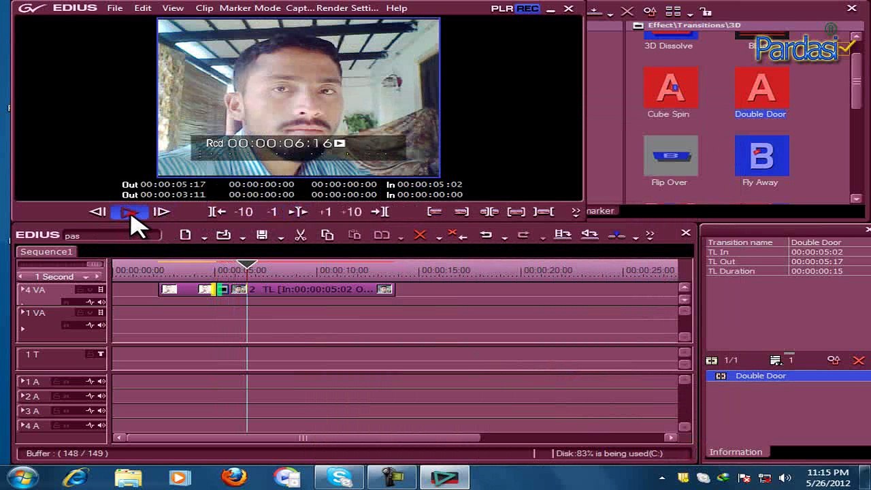The image size is (871, 490).
Task: Open the Edit menu
Action: tap(143, 8)
